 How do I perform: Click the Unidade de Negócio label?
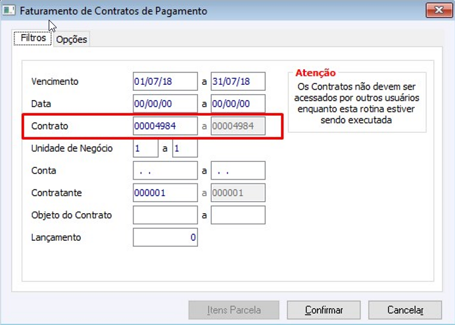pyautogui.click(x=72, y=149)
